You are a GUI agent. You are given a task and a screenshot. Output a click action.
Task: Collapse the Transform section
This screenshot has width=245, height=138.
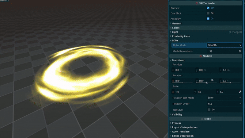click(x=206, y=60)
